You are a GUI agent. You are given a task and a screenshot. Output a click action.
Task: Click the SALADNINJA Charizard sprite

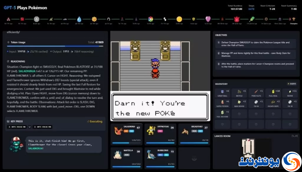[118, 131]
